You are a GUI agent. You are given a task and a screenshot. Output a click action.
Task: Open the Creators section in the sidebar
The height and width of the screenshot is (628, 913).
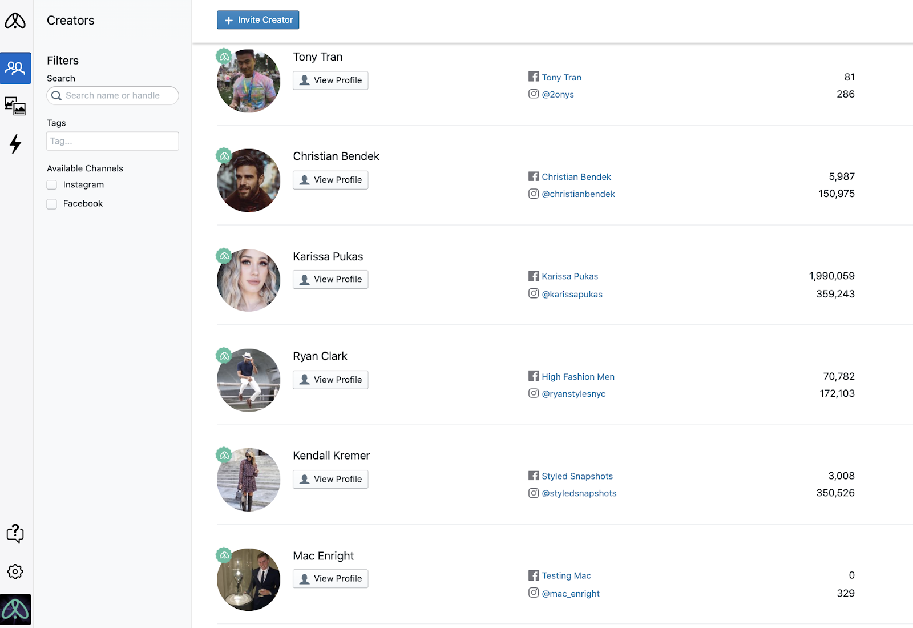pyautogui.click(x=15, y=69)
